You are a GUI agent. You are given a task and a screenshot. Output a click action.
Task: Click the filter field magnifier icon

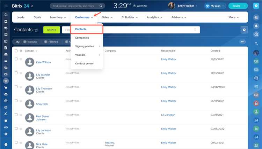[x=195, y=30]
